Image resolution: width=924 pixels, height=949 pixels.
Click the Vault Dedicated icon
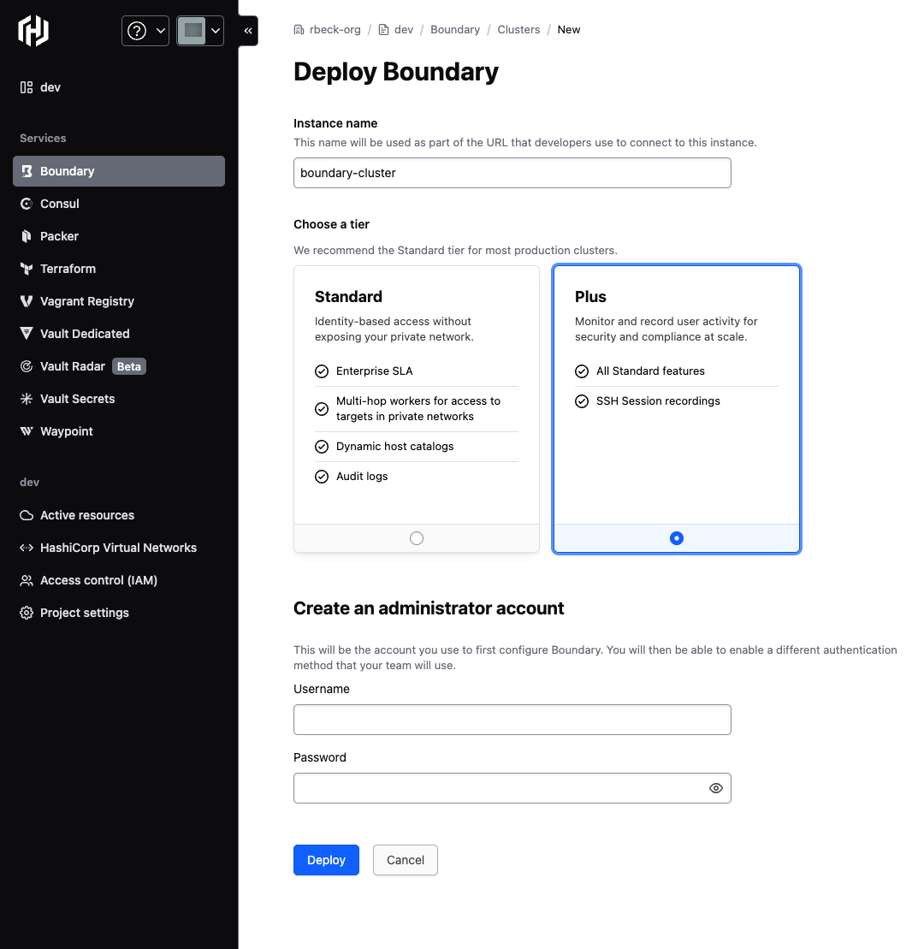tap(27, 334)
